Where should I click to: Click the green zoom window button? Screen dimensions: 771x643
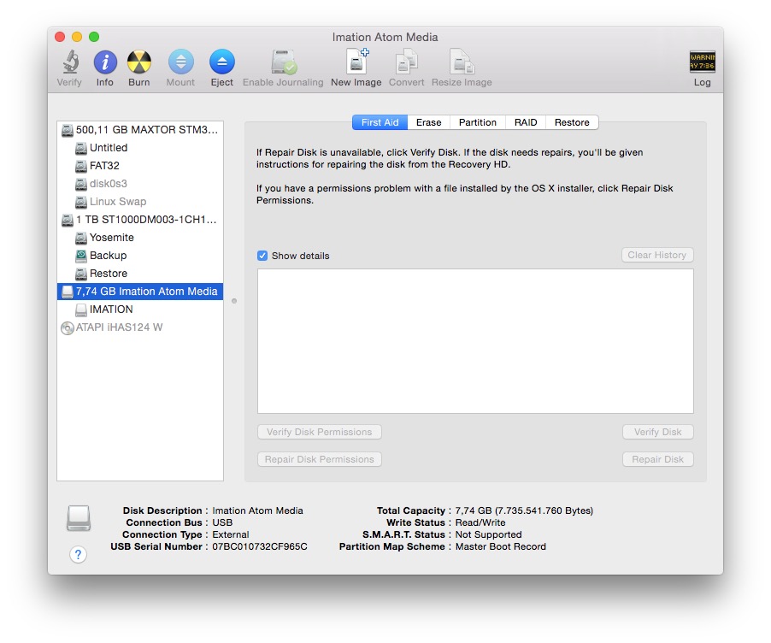[x=94, y=37]
